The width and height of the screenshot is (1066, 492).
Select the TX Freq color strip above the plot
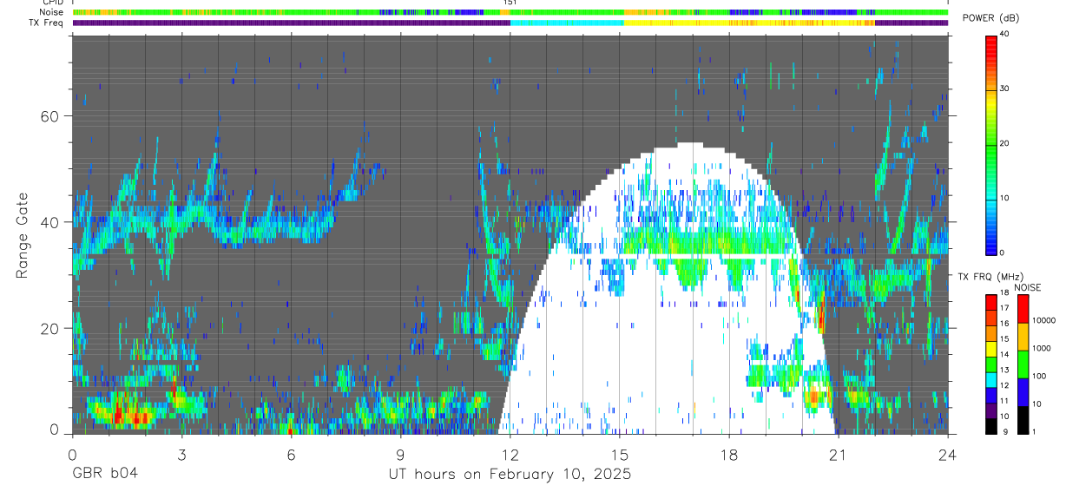click(x=510, y=23)
